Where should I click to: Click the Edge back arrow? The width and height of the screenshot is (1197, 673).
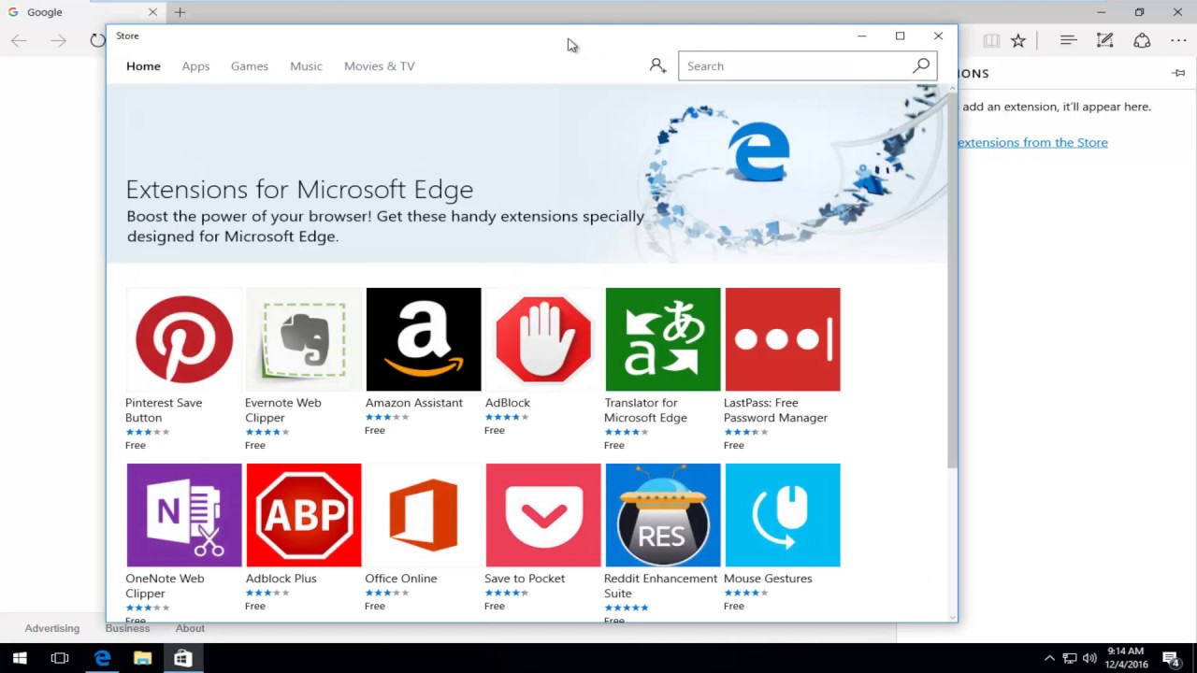click(19, 40)
